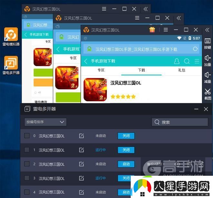Viewport: 213px width, 198px height.
Task: Go back from 手机游戏下载 in front emulator
Action: [x=86, y=61]
